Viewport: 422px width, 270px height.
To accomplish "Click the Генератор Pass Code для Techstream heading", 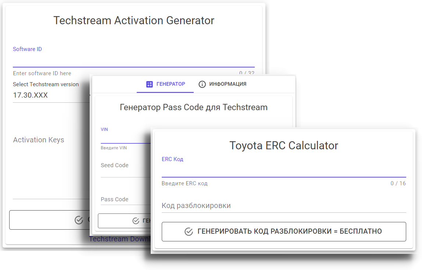I will tap(193, 107).
